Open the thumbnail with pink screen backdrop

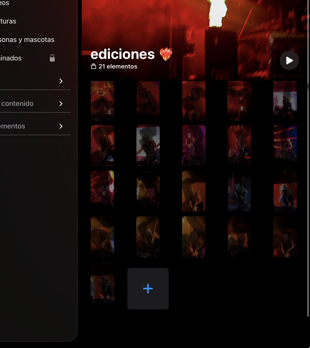pos(285,100)
